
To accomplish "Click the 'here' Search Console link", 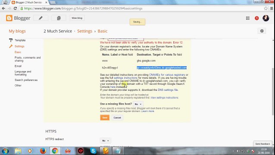I will 113,87.
